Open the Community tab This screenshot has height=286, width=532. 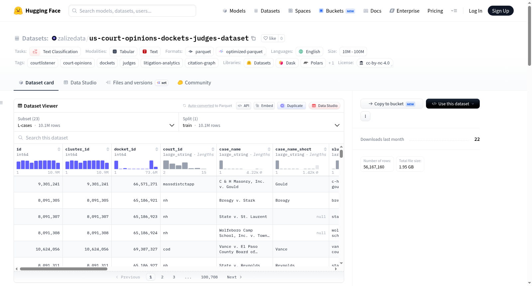tap(194, 83)
